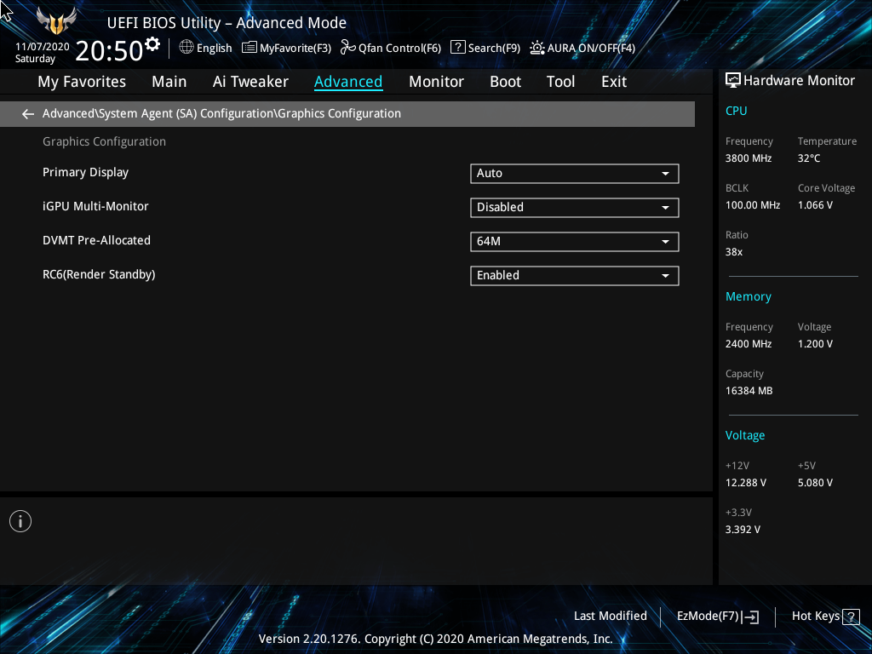872x654 pixels.
Task: Open the DVMT Pre-Allocated dropdown
Action: point(575,241)
